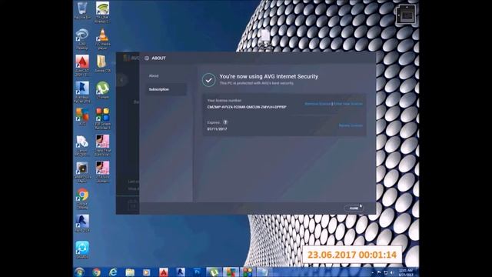The image size is (492, 277).
Task: Click the Enter new license link
Action: pyautogui.click(x=348, y=104)
